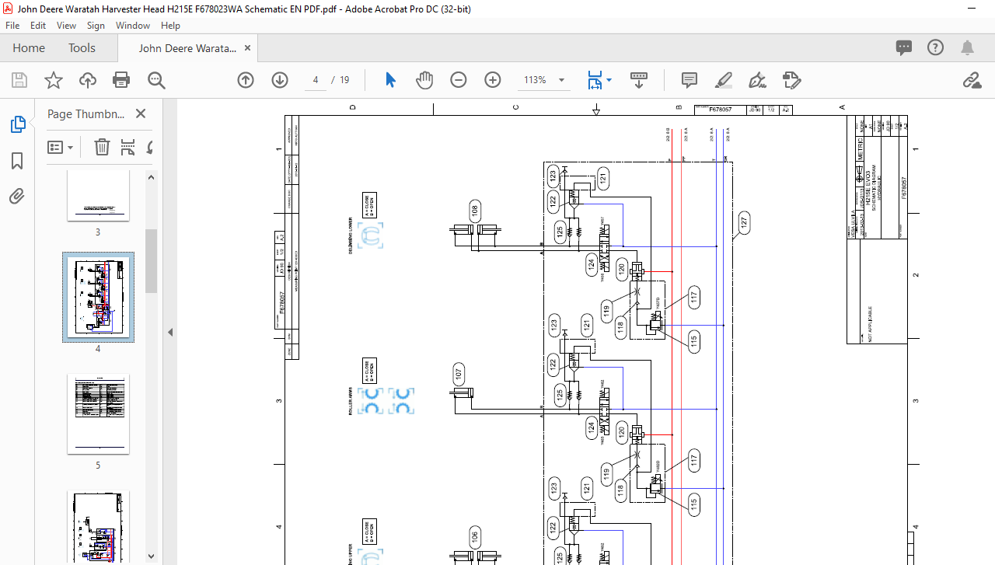Select the page 5 thumbnail
Viewport: 995px width, 565px height.
coord(98,413)
